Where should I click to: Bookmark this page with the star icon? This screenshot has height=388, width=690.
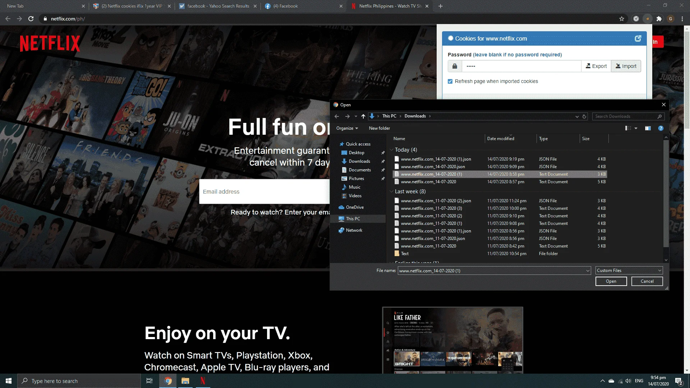pyautogui.click(x=622, y=19)
